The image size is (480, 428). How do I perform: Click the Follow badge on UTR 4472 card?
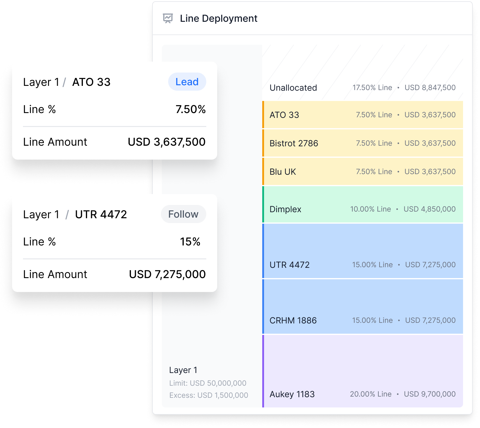tap(183, 214)
